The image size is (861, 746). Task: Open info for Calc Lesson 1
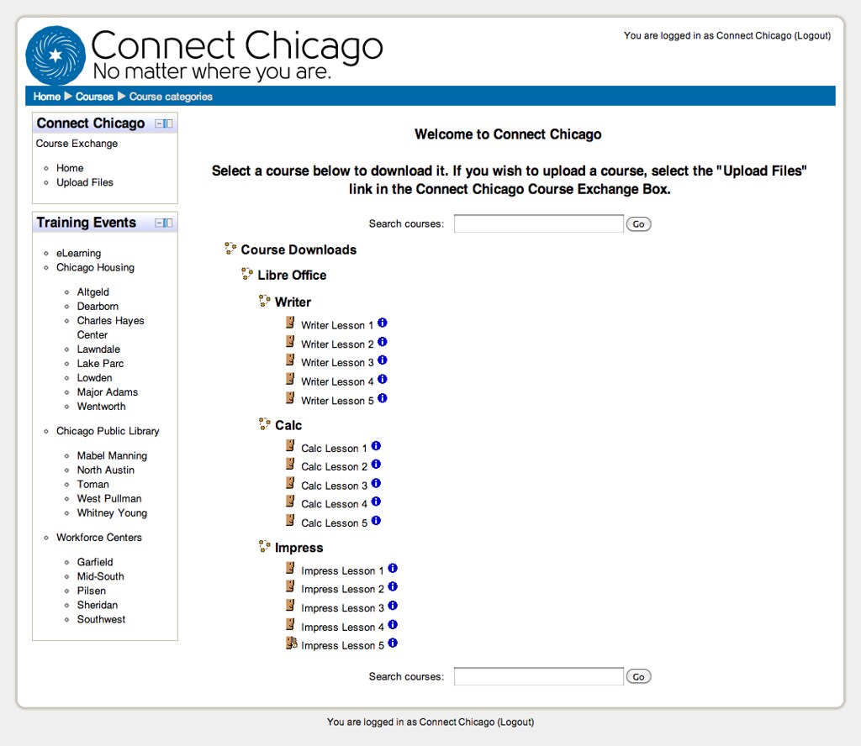click(x=376, y=446)
